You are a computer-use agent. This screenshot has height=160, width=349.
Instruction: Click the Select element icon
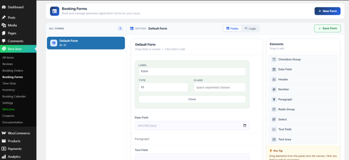[x=274, y=119]
